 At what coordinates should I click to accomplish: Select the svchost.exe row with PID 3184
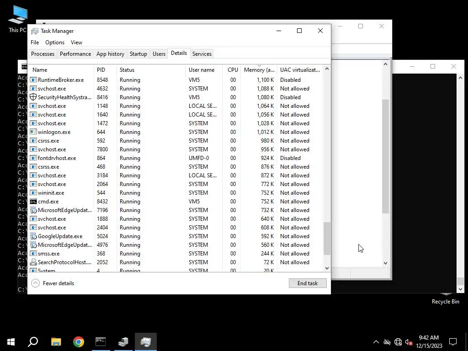coord(176,175)
